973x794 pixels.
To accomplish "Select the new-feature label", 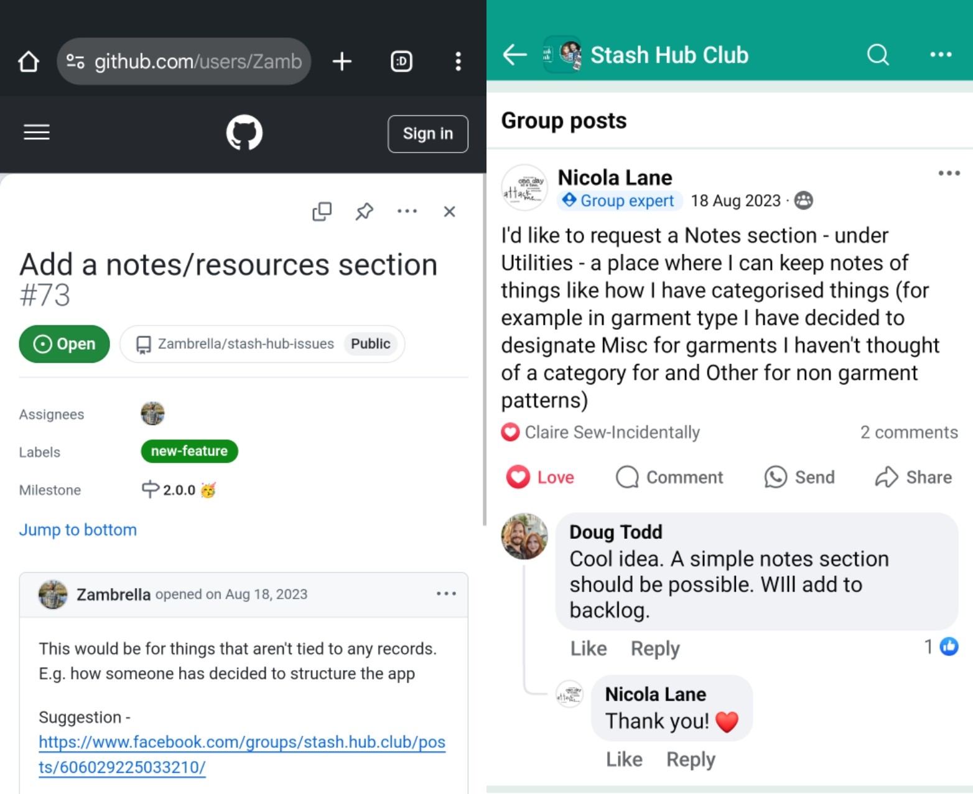I will point(190,451).
